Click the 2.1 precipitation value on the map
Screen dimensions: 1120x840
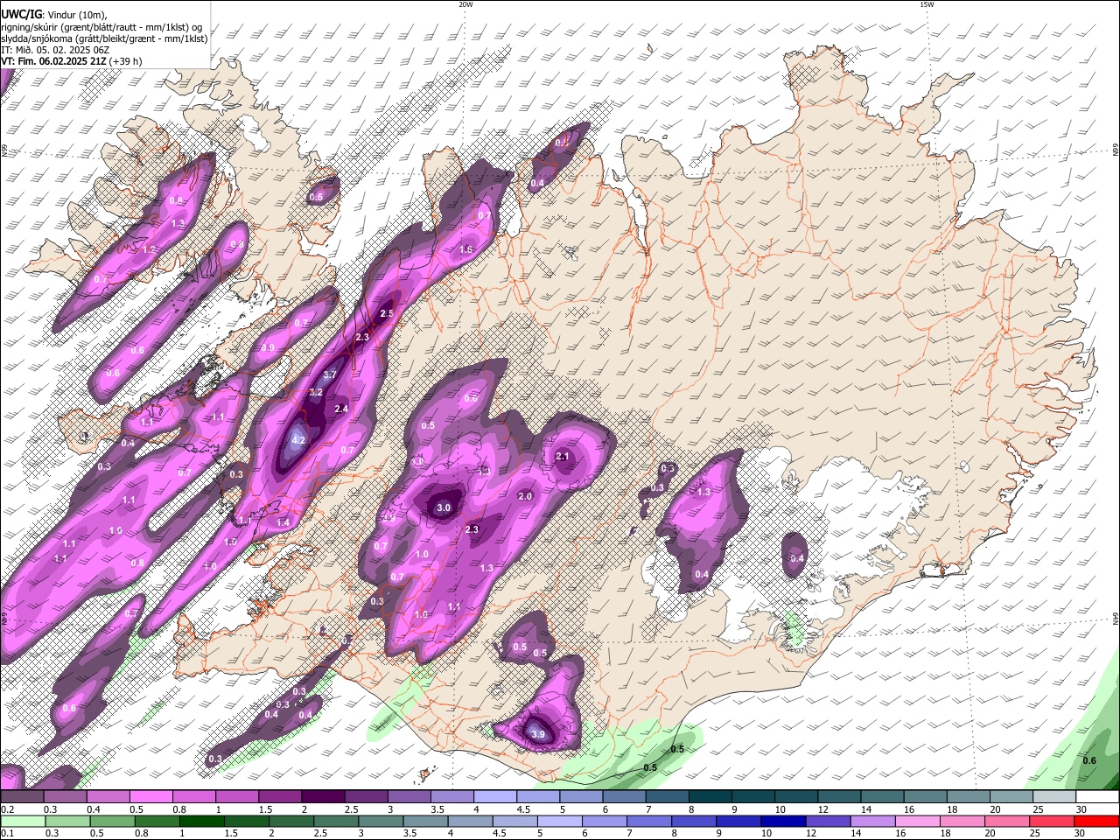(563, 457)
